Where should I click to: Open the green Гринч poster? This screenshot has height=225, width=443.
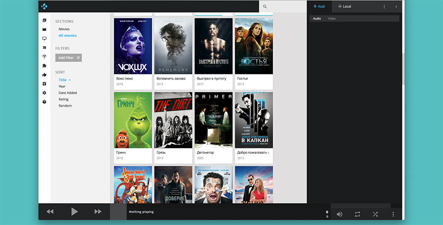click(x=133, y=120)
